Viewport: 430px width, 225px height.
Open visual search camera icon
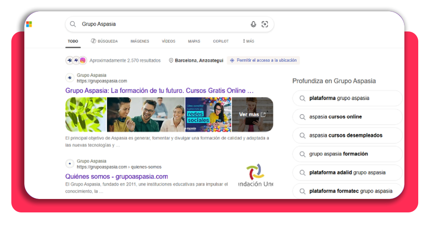click(x=265, y=24)
